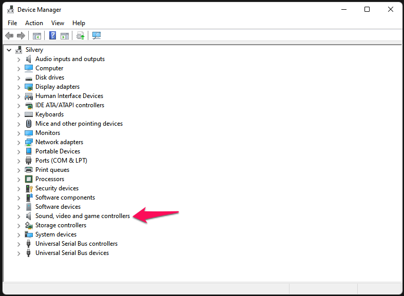Expand the Processors chevron
Viewport: 404px width, 296px height.
tap(18, 180)
